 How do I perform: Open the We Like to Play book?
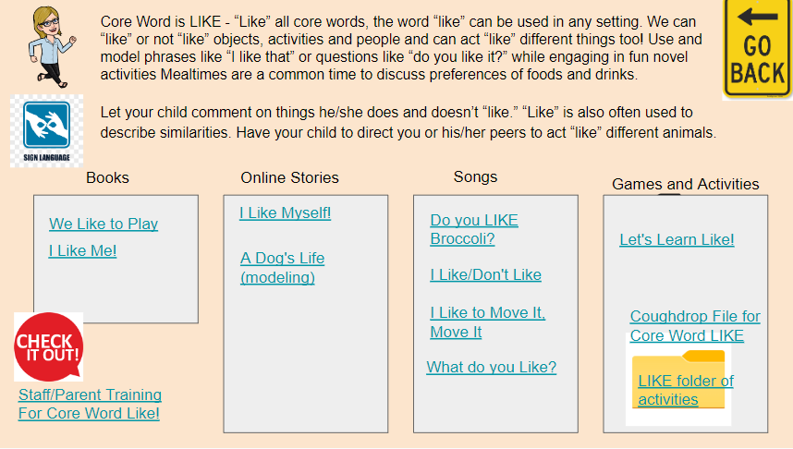click(104, 224)
